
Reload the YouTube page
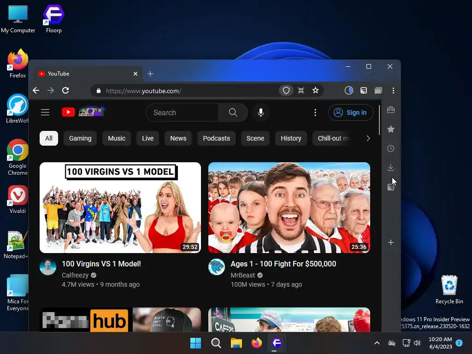click(x=65, y=91)
